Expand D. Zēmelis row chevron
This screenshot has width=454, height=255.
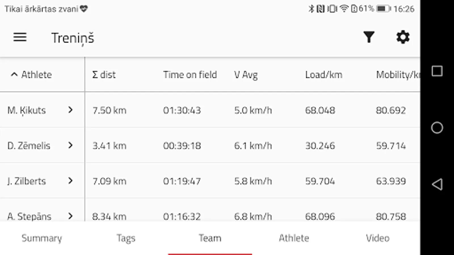(x=70, y=145)
